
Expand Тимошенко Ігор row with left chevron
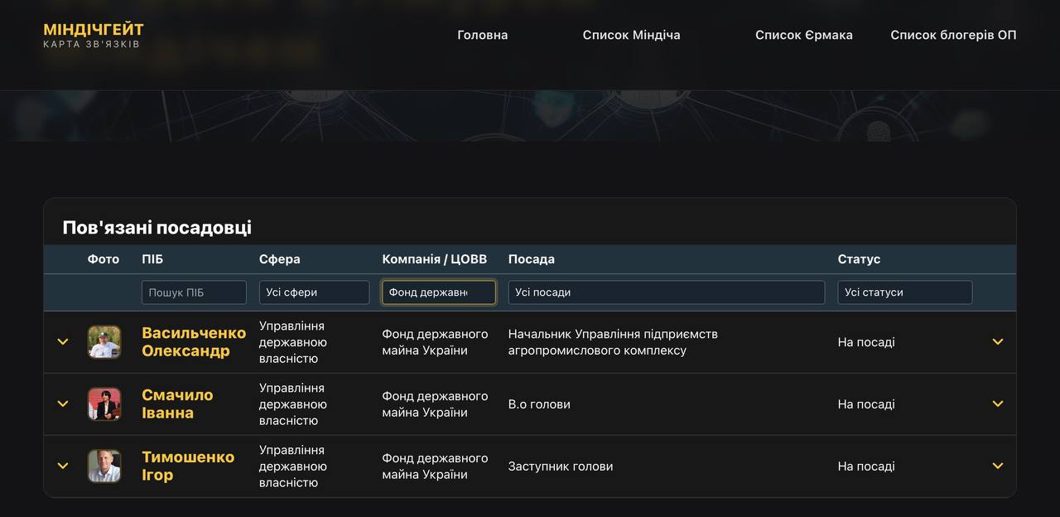63,466
